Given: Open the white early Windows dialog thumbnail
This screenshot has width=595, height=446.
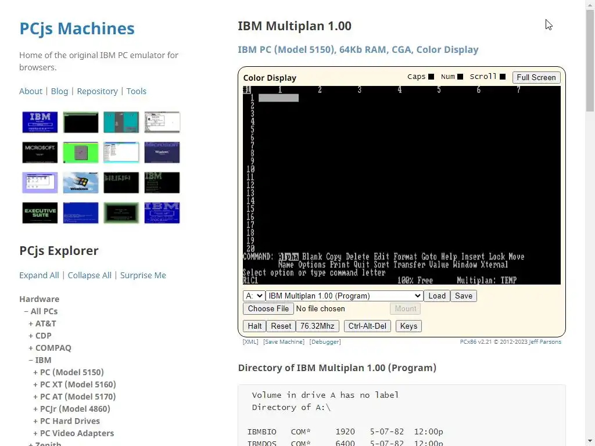Looking at the screenshot, I should (x=162, y=122).
